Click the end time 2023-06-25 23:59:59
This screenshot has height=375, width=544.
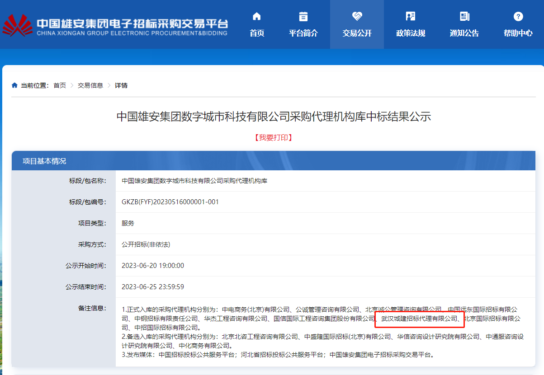click(x=153, y=287)
